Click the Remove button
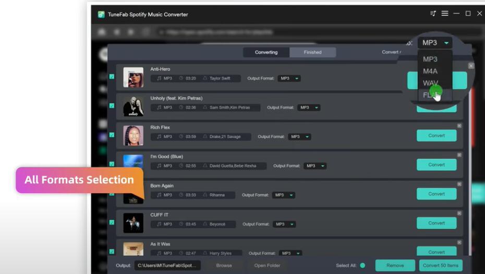The width and height of the screenshot is (485, 274). pos(395,265)
